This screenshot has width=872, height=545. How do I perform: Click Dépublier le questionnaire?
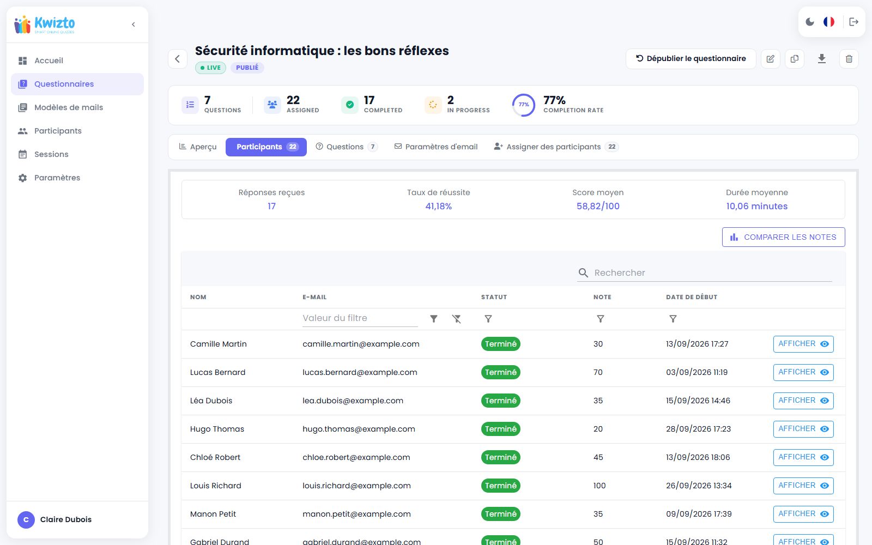691,59
